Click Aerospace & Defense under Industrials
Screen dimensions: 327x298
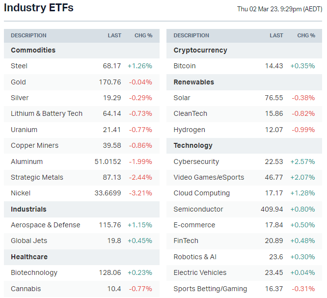click(45, 225)
